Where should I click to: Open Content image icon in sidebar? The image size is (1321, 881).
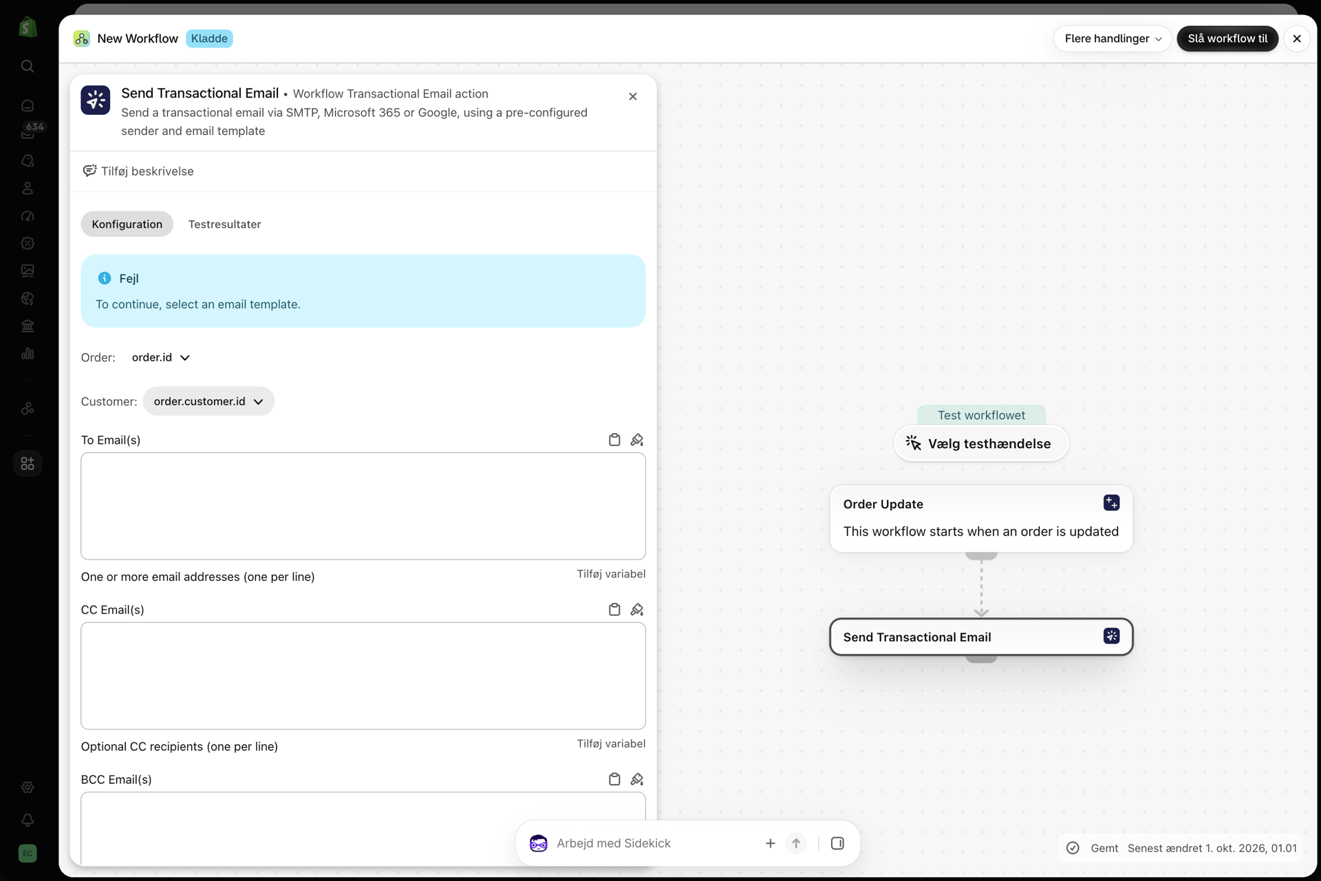coord(28,270)
